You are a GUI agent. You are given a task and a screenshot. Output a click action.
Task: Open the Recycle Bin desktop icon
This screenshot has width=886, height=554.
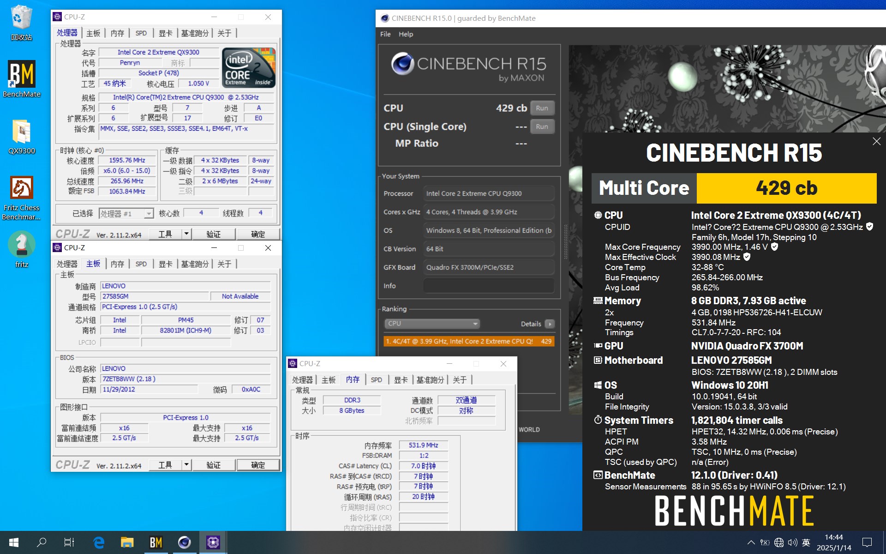tap(21, 23)
